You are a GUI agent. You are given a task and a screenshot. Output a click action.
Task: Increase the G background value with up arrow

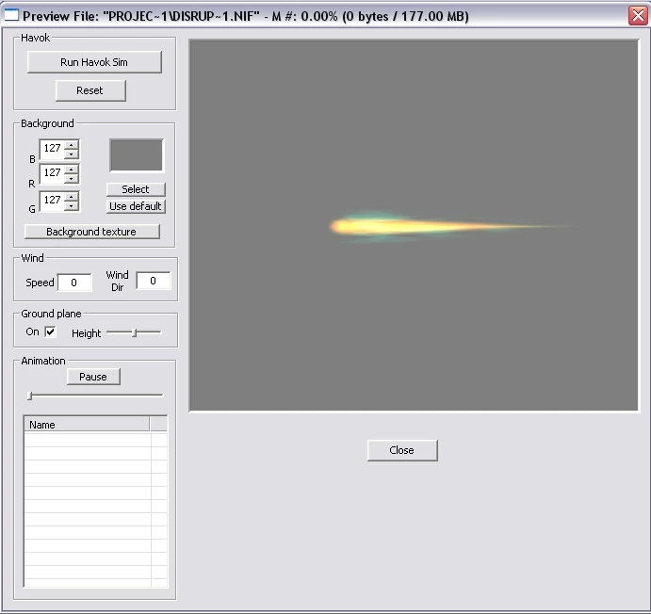72,197
